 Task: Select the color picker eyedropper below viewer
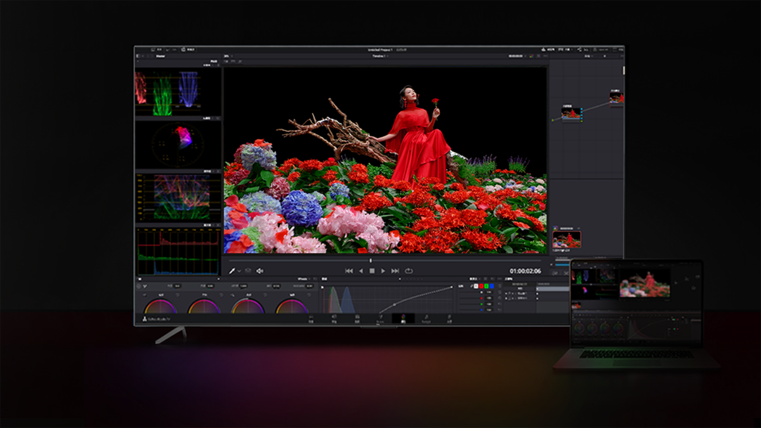point(232,271)
